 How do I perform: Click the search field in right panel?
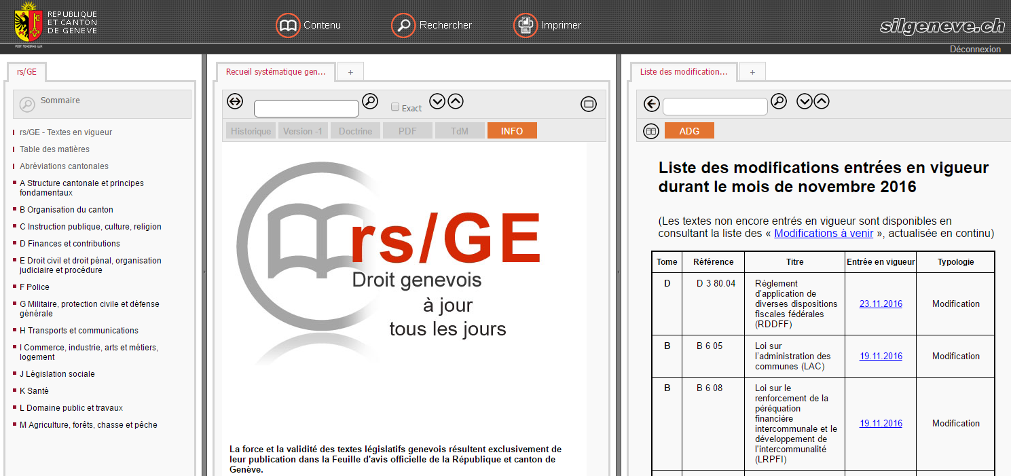[x=715, y=107]
